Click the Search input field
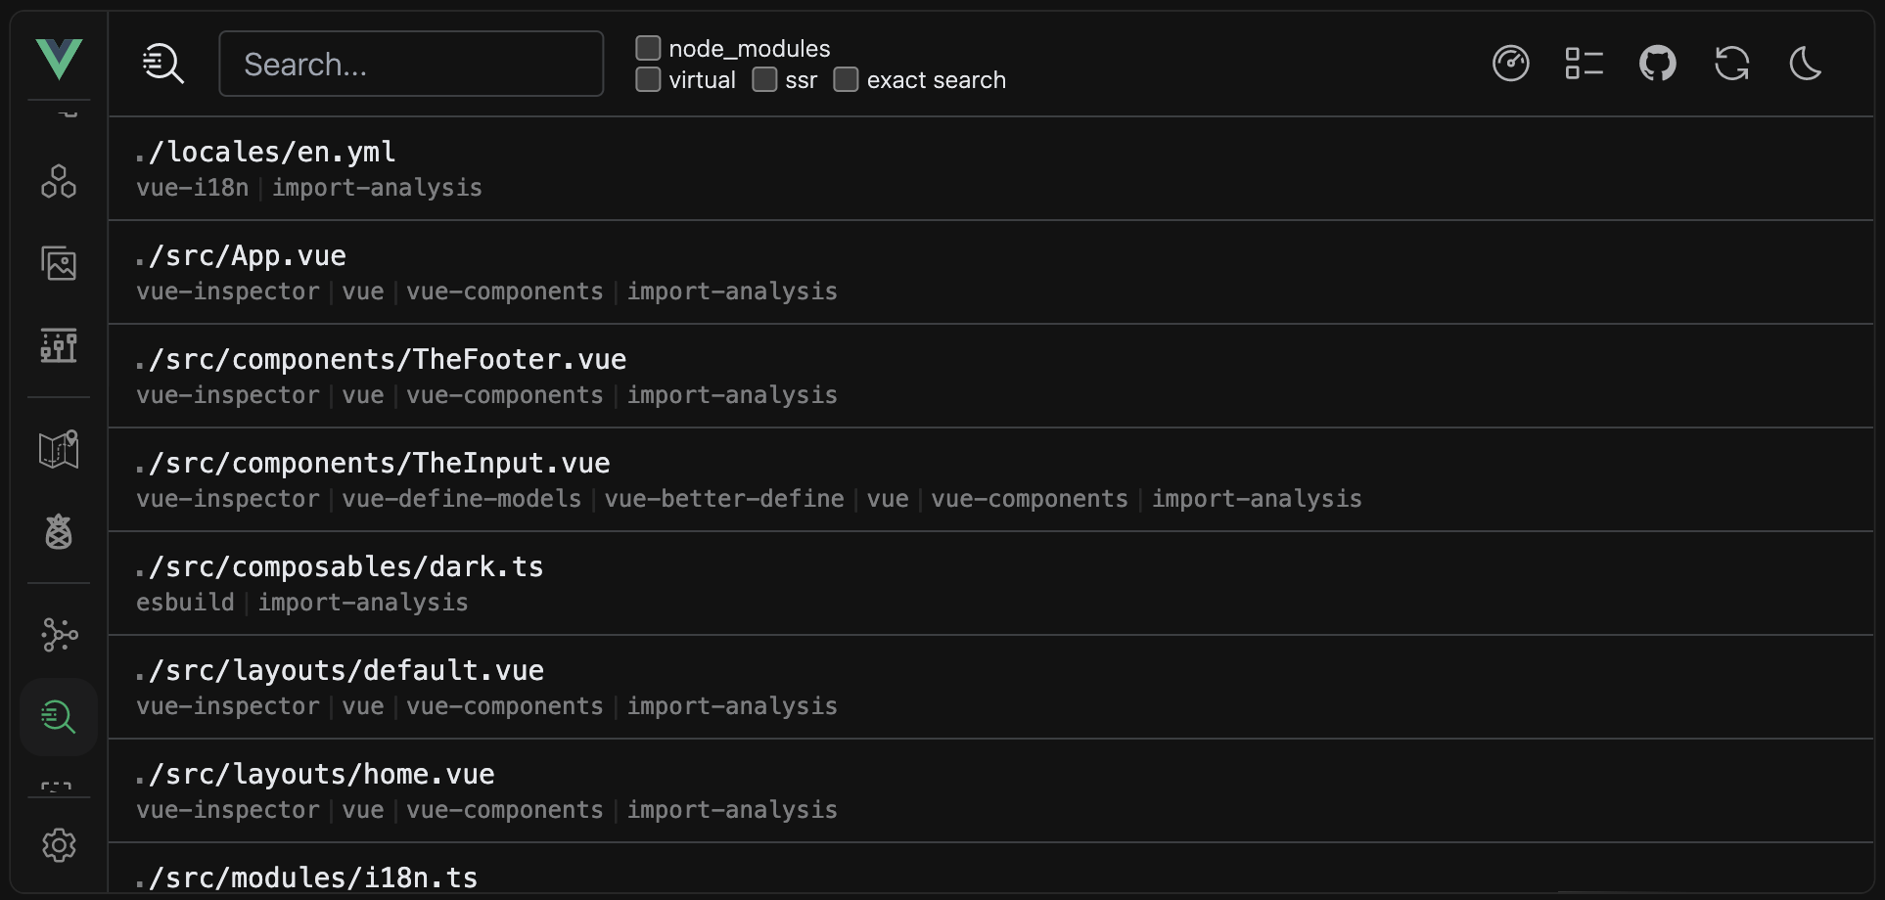Image resolution: width=1885 pixels, height=900 pixels. click(411, 64)
